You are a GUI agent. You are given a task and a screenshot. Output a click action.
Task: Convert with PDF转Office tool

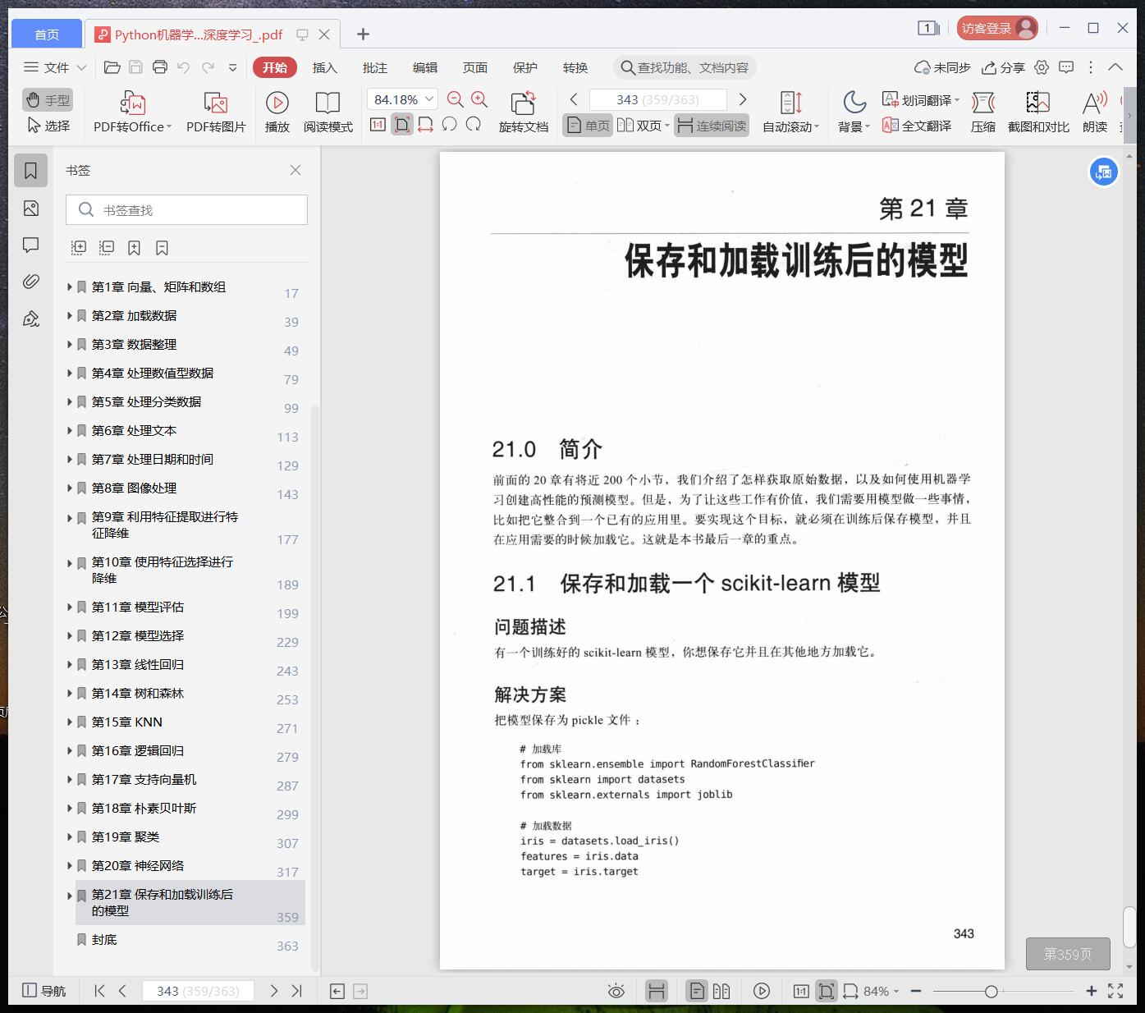coord(132,112)
